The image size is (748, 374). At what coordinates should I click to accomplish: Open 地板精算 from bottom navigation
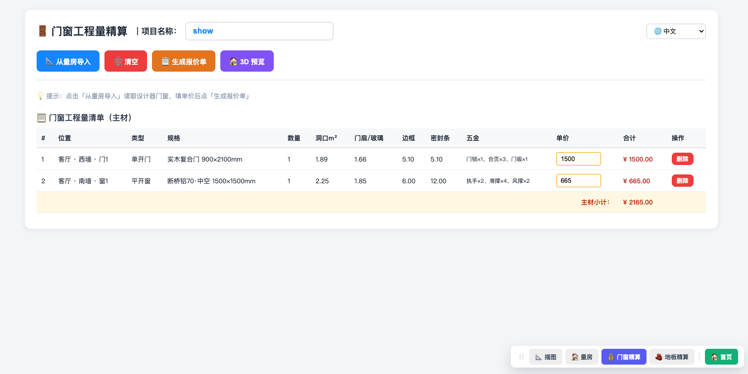tap(672, 357)
